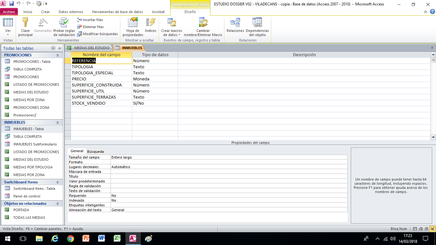Open the Archivo tab
436x245 pixels.
click(x=9, y=12)
